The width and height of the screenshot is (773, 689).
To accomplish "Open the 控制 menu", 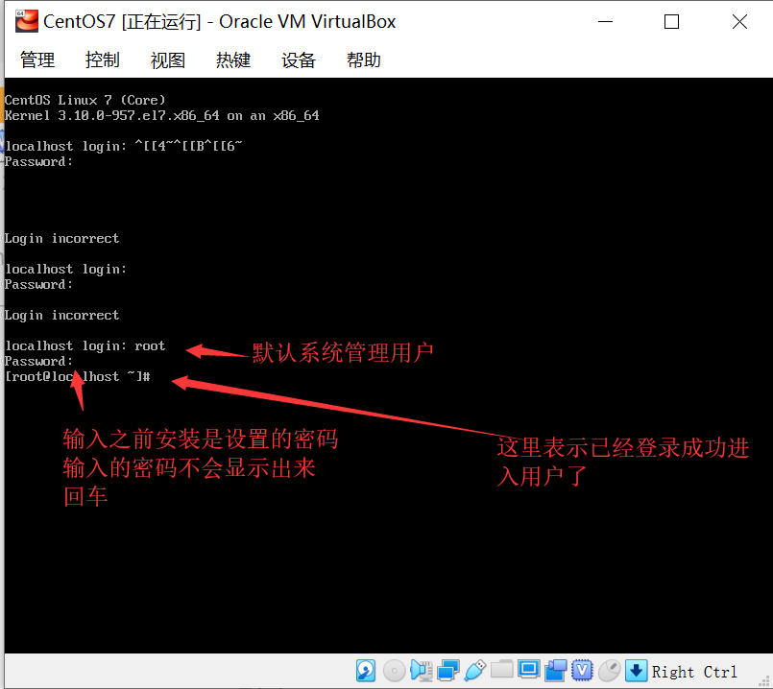I will pos(103,60).
